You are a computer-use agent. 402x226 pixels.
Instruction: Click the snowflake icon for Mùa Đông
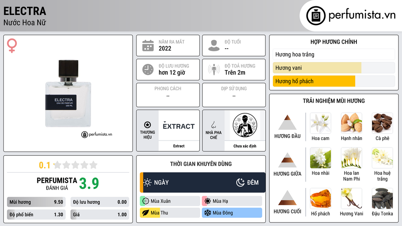tap(208, 213)
